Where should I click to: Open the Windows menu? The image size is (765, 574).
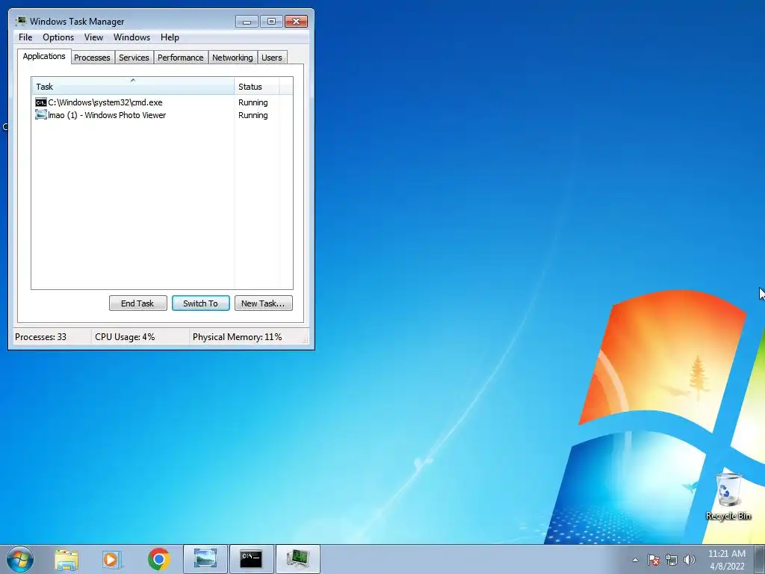pos(131,37)
